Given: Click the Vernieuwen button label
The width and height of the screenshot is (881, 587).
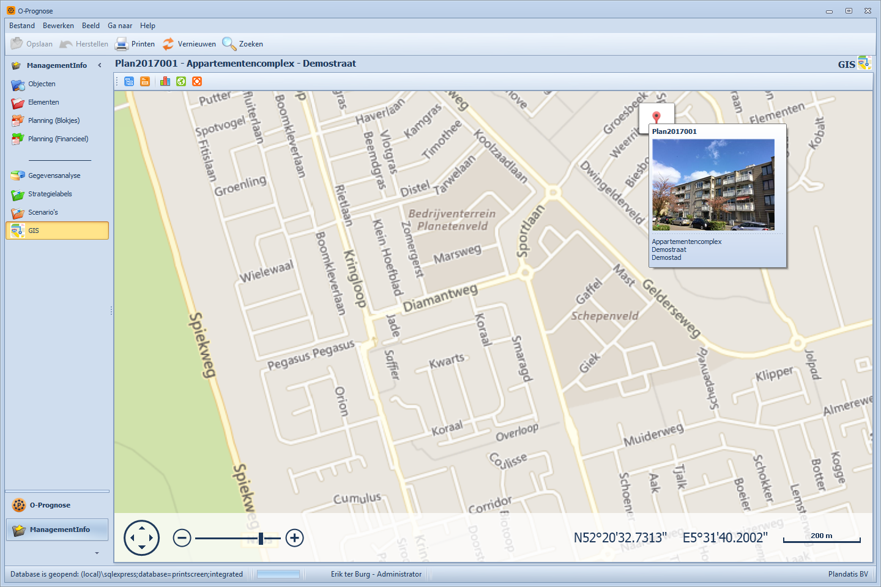Looking at the screenshot, I should pyautogui.click(x=197, y=44).
